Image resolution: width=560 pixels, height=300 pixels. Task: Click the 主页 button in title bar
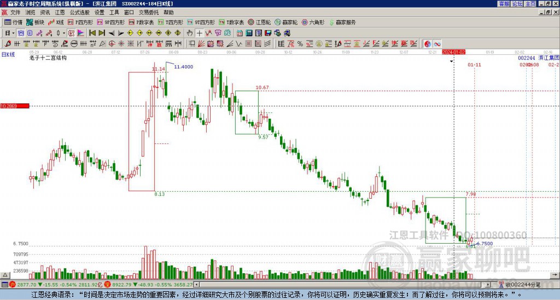coord(530,4)
